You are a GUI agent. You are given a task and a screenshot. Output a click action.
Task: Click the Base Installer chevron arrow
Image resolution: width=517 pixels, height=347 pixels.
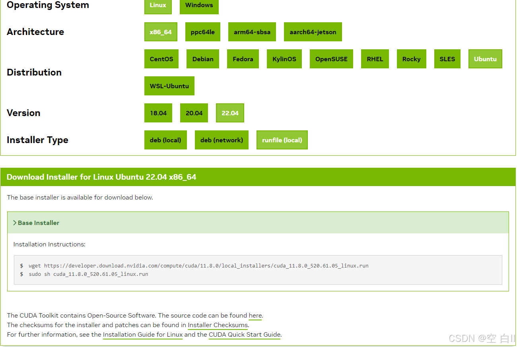(15, 223)
